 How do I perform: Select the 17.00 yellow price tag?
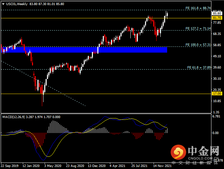tap(217, 94)
